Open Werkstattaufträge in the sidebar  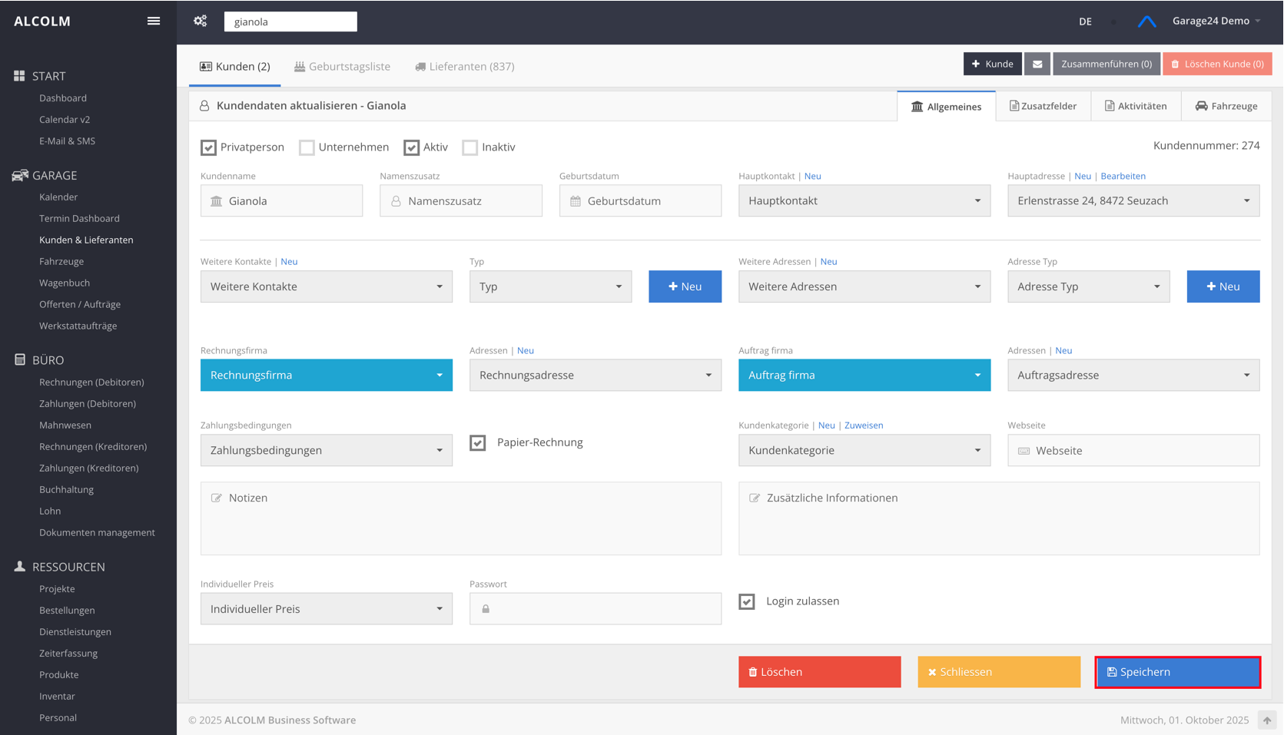[x=78, y=326]
